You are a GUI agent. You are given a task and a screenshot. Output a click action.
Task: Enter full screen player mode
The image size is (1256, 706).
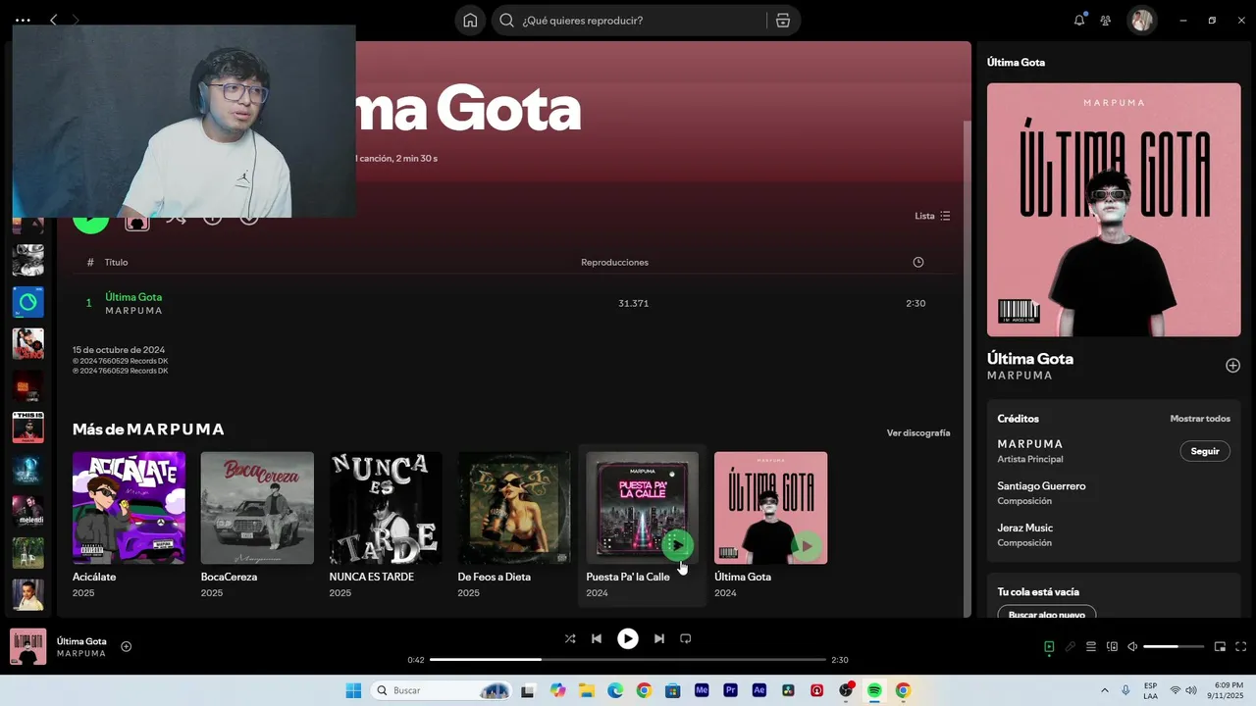(1241, 646)
